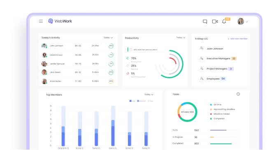
Task: Open the notifications bell
Action: tap(224, 21)
